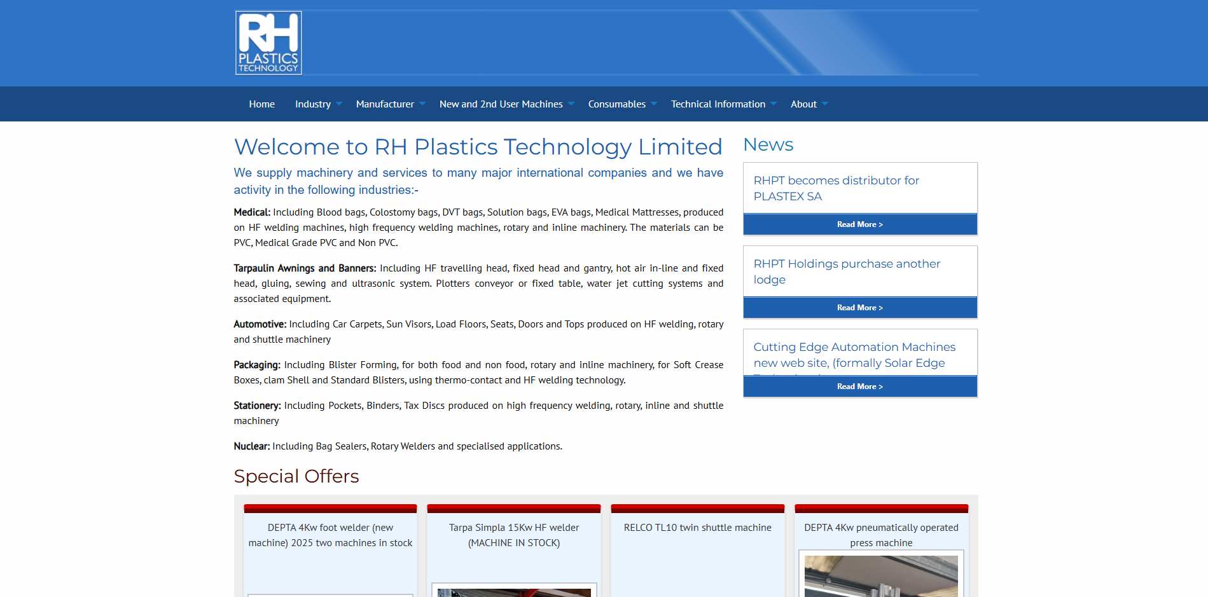Click DEPTA 4Kw pneumatic press machine photo
This screenshot has width=1208, height=597.
click(x=881, y=576)
